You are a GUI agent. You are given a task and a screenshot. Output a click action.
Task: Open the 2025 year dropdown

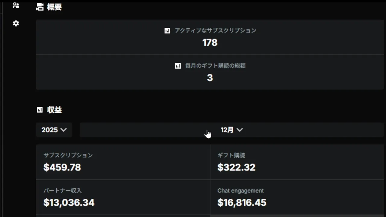tap(54, 130)
